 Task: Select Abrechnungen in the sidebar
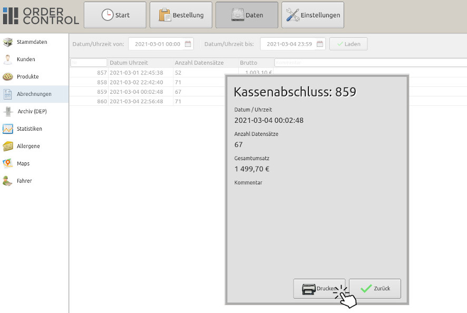[34, 94]
